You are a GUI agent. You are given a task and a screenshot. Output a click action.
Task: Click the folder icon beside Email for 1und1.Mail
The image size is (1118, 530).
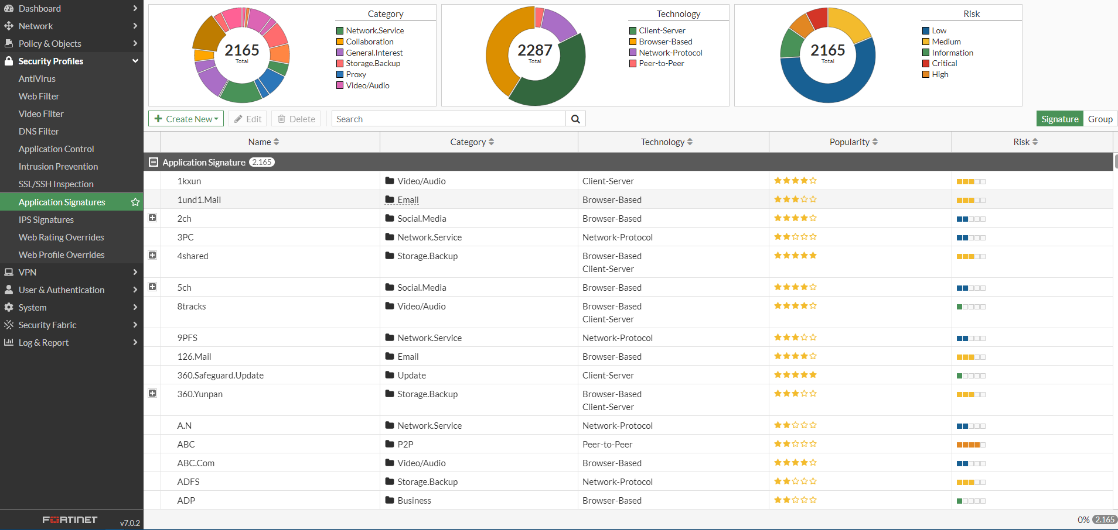(x=390, y=200)
